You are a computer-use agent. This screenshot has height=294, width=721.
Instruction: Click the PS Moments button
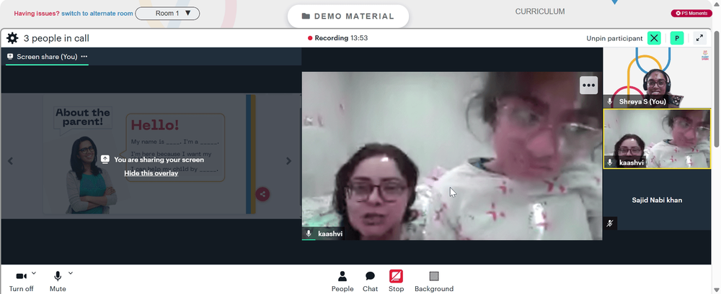691,14
